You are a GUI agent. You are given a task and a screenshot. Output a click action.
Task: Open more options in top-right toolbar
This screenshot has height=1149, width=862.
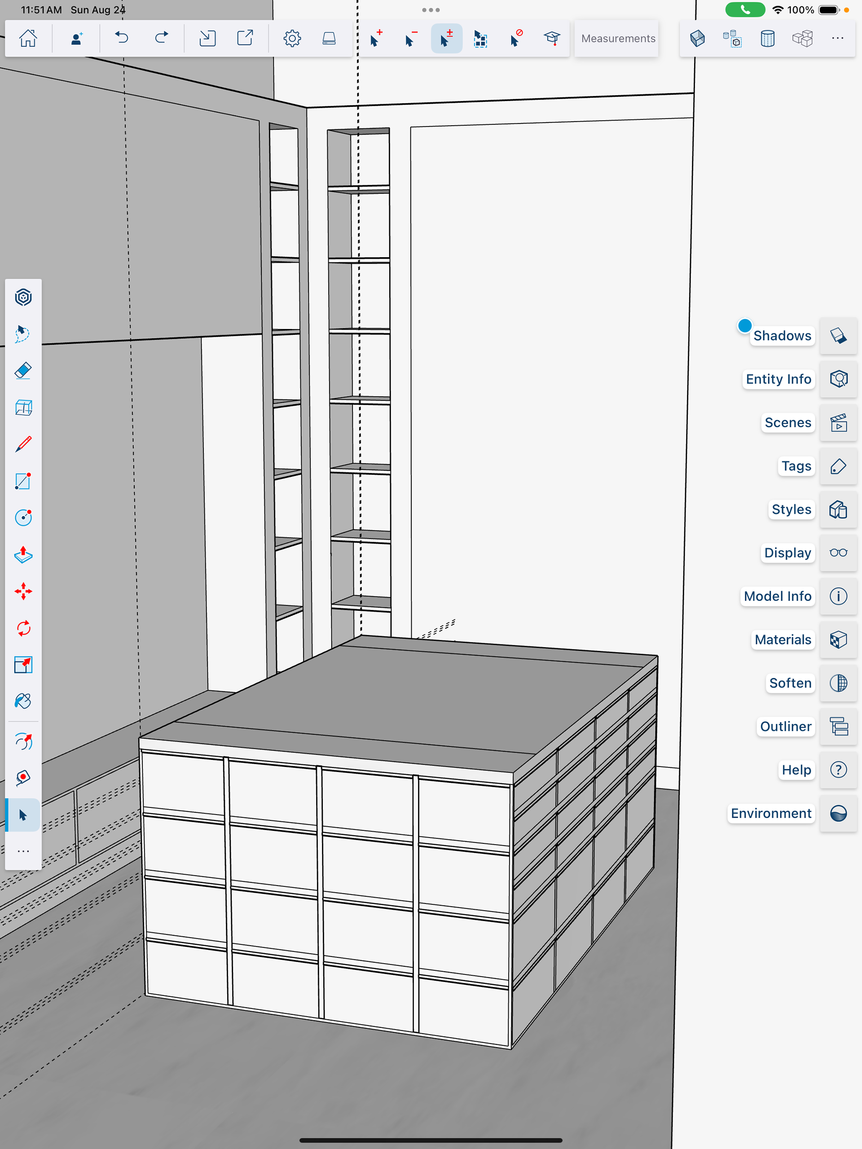click(837, 39)
